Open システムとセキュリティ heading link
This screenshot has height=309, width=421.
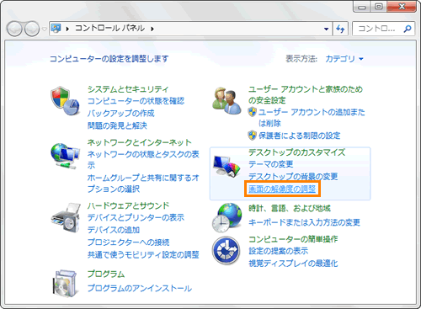click(x=128, y=89)
